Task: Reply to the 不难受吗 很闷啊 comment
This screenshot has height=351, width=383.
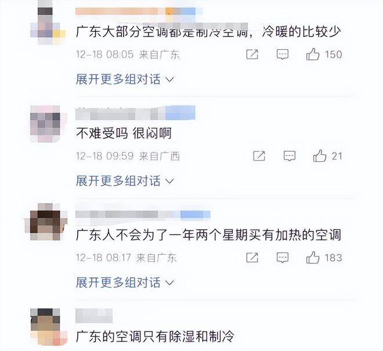Action: (x=290, y=156)
